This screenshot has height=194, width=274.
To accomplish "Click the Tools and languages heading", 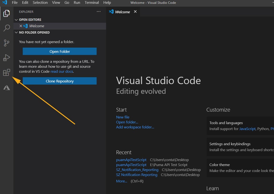I will click(226, 123).
